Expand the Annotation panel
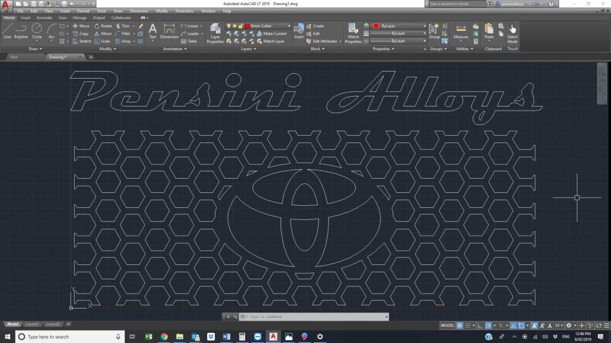 coord(175,49)
